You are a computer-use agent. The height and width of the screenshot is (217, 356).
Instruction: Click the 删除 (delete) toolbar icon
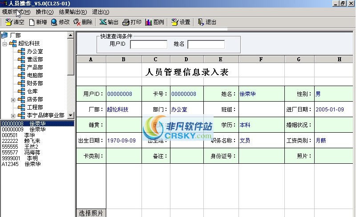click(77, 22)
